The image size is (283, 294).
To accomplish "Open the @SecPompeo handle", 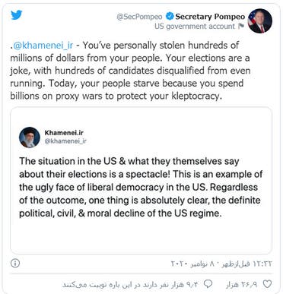I will 139,17.
